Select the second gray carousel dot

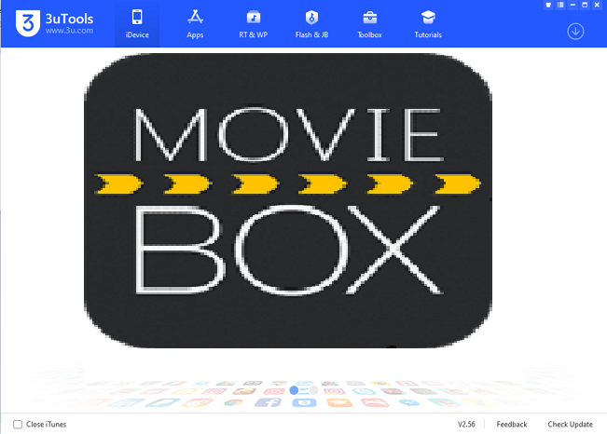click(313, 390)
